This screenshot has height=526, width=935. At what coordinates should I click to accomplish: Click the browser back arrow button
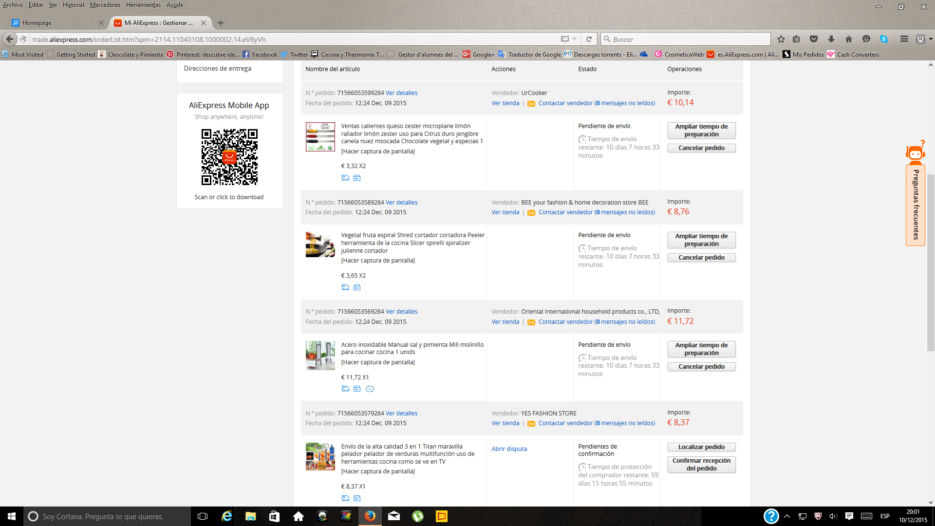tap(10, 39)
